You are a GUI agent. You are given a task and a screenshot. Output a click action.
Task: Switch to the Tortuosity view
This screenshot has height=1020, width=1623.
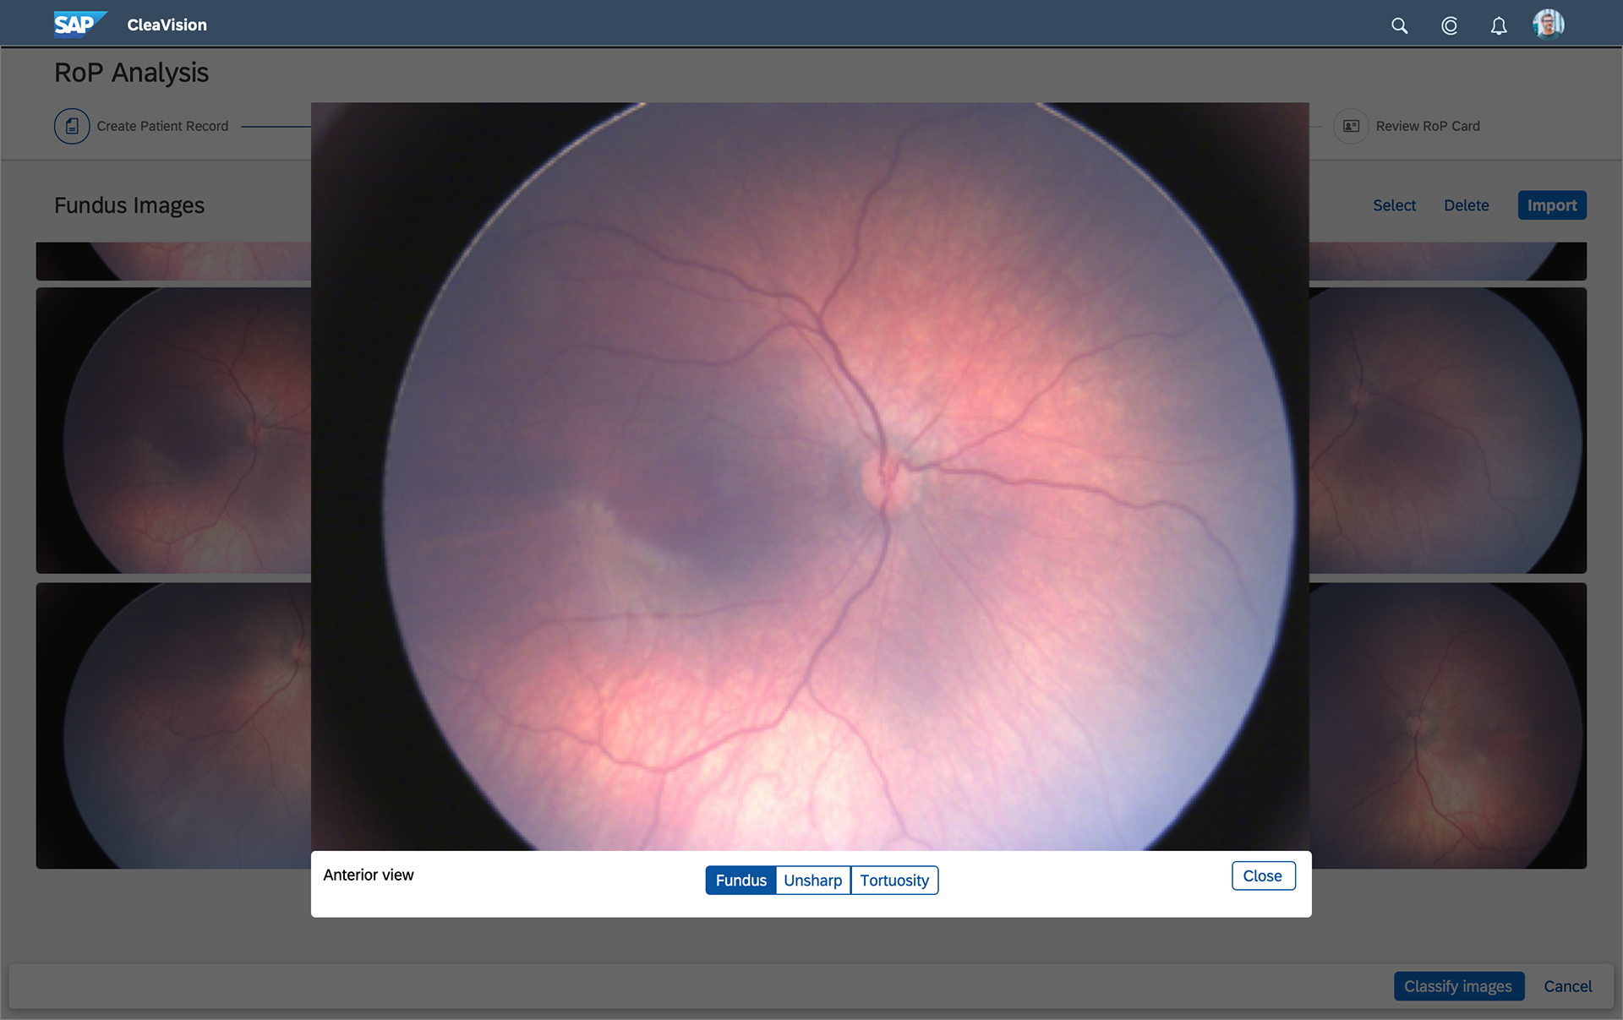(x=894, y=880)
